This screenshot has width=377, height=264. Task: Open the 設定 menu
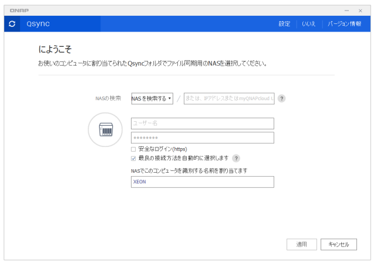(284, 24)
